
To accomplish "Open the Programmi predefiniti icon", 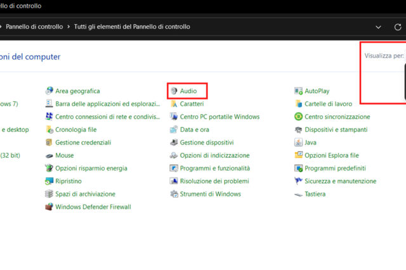I will pyautogui.click(x=298, y=169).
